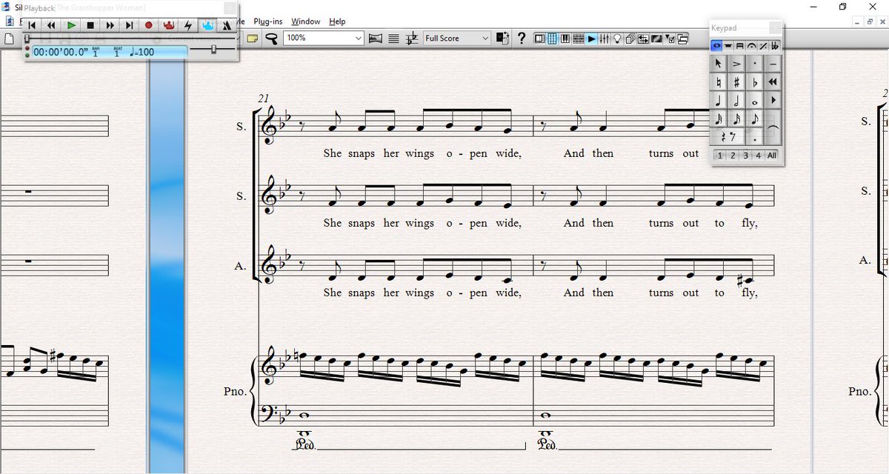Click the fast-forward button in Playback
889x474 pixels.
coord(110,24)
